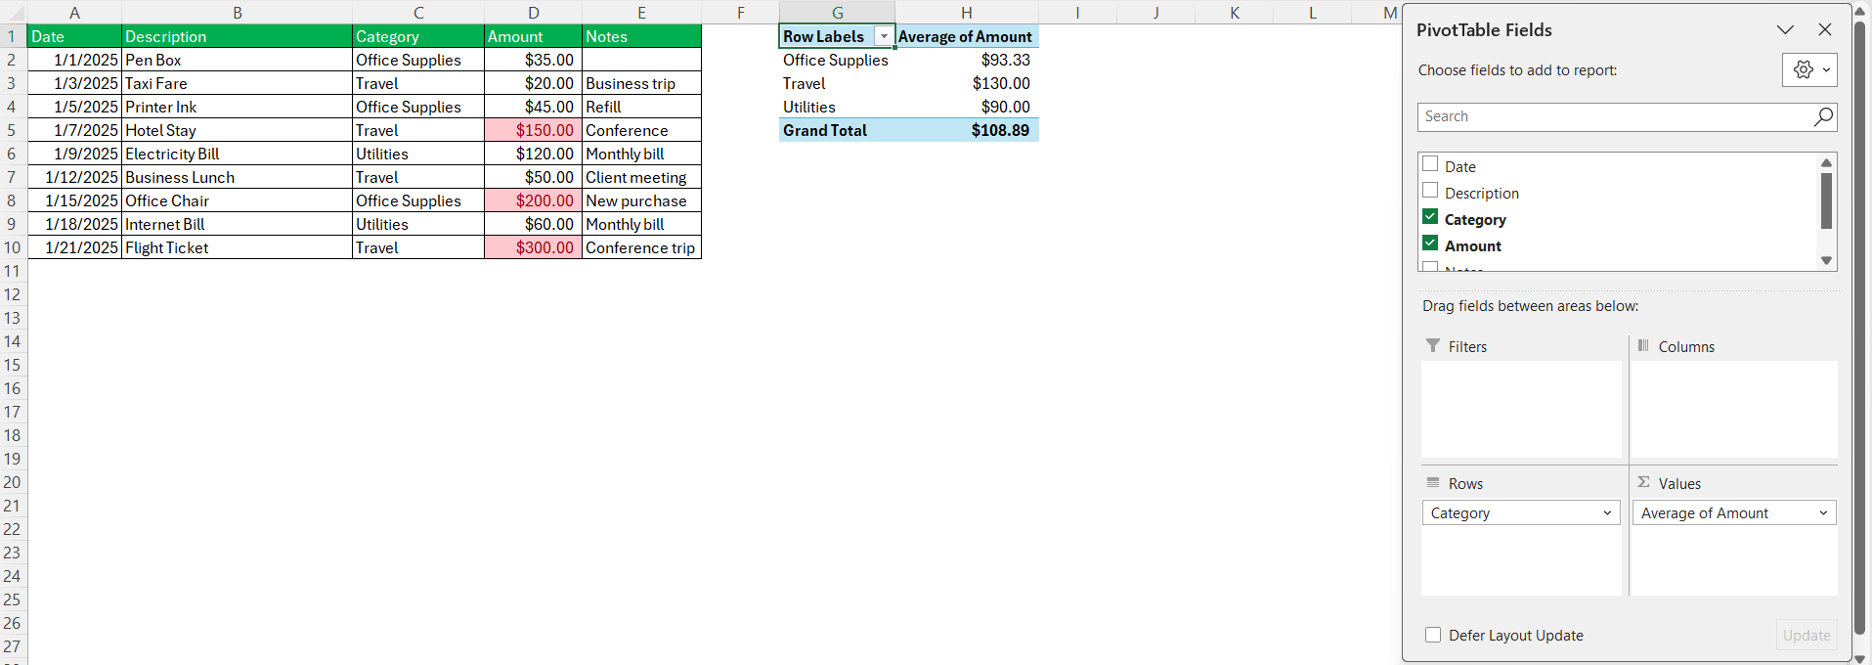
Task: Open the PivotTable Fields tools gear menu
Action: (1809, 69)
